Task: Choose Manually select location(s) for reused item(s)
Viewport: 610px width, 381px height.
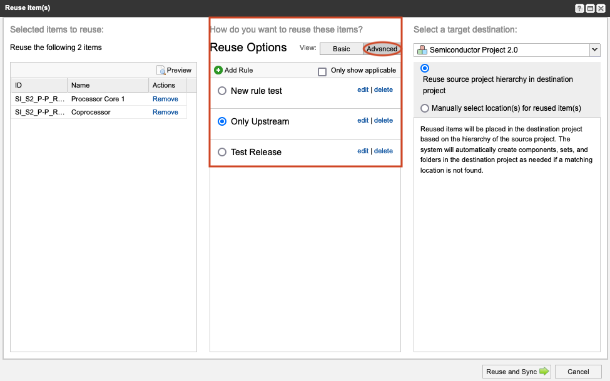Action: [425, 108]
